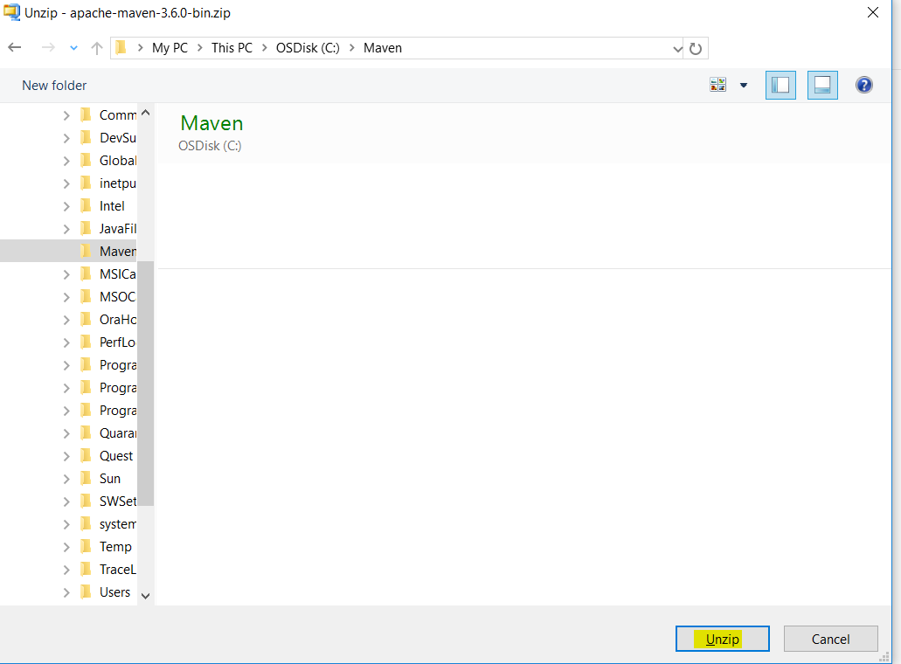Refresh the address bar with the refresh icon
Screen dimensions: 901x664
695,48
